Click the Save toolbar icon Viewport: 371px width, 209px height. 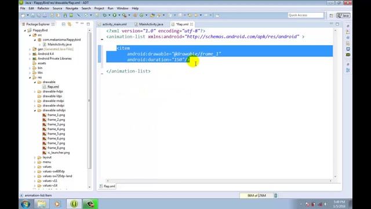pos(33,16)
